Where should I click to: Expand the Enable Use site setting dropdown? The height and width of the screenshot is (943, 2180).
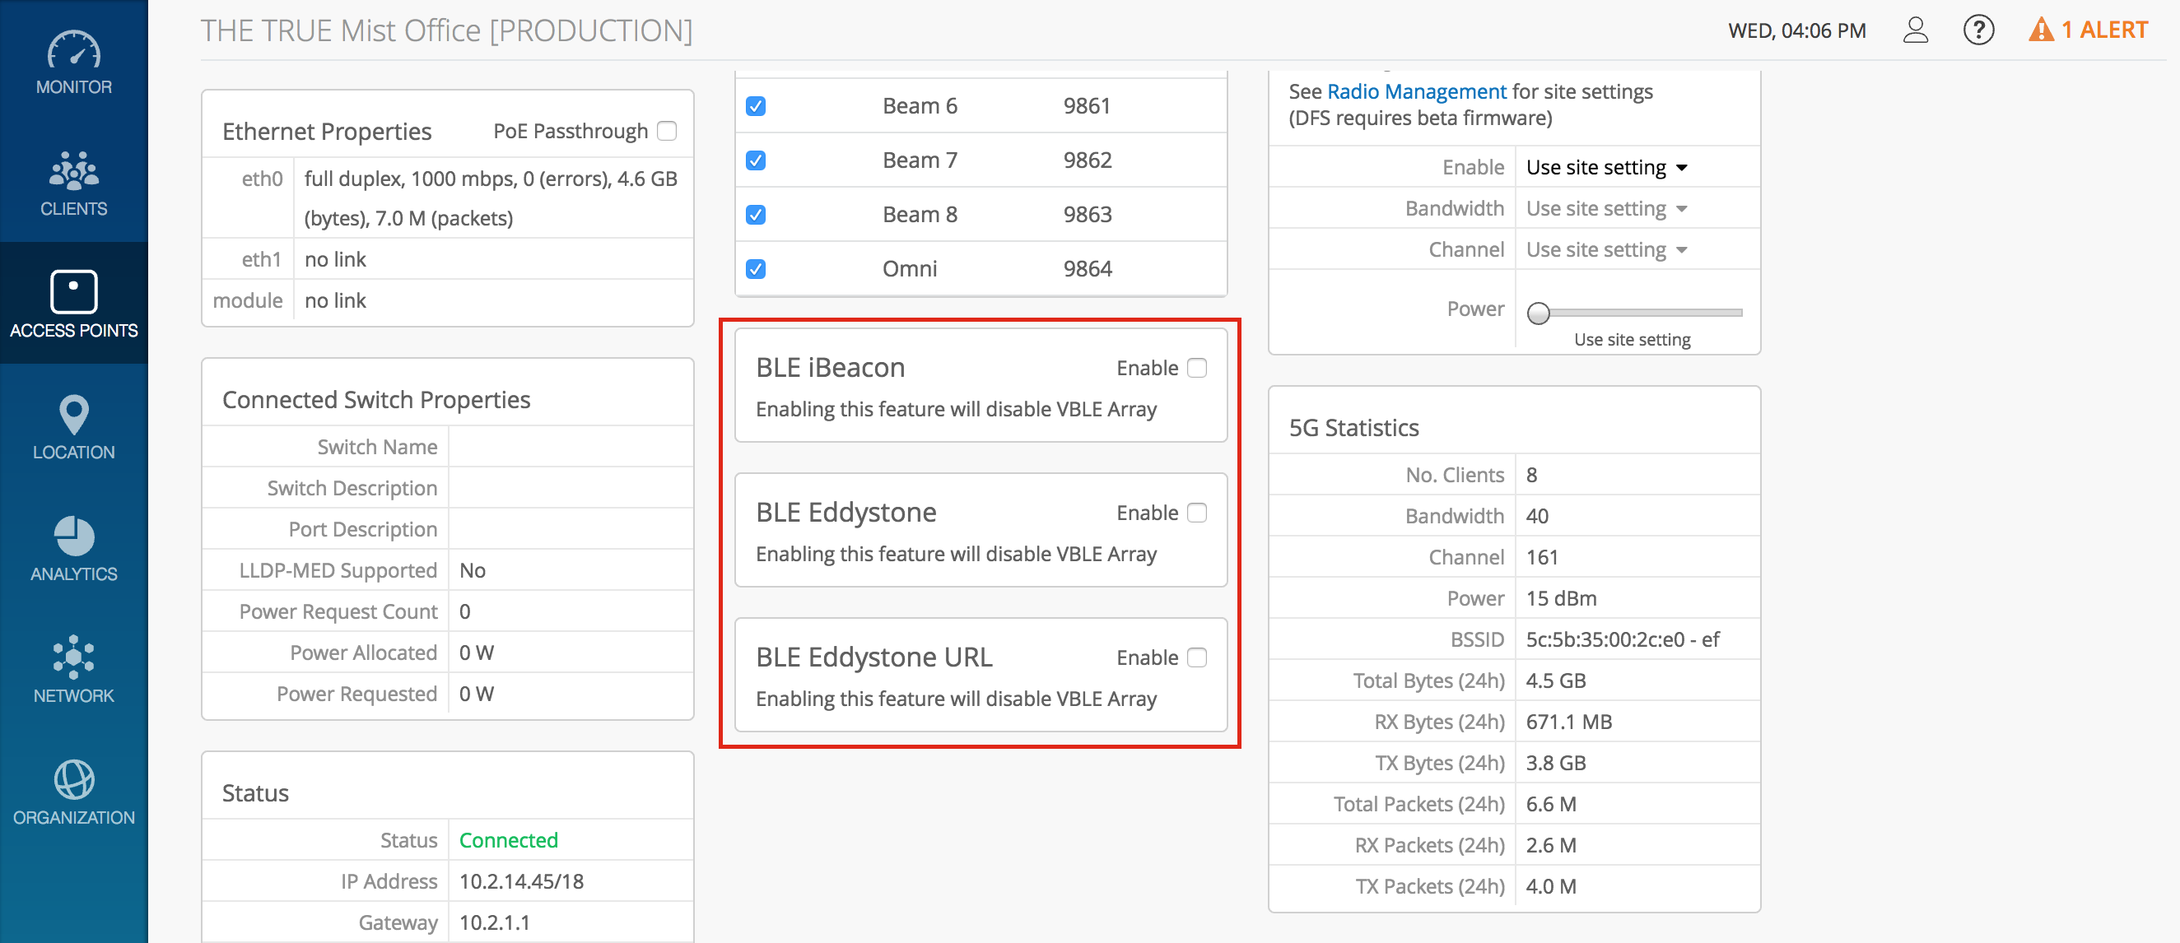pos(1605,168)
